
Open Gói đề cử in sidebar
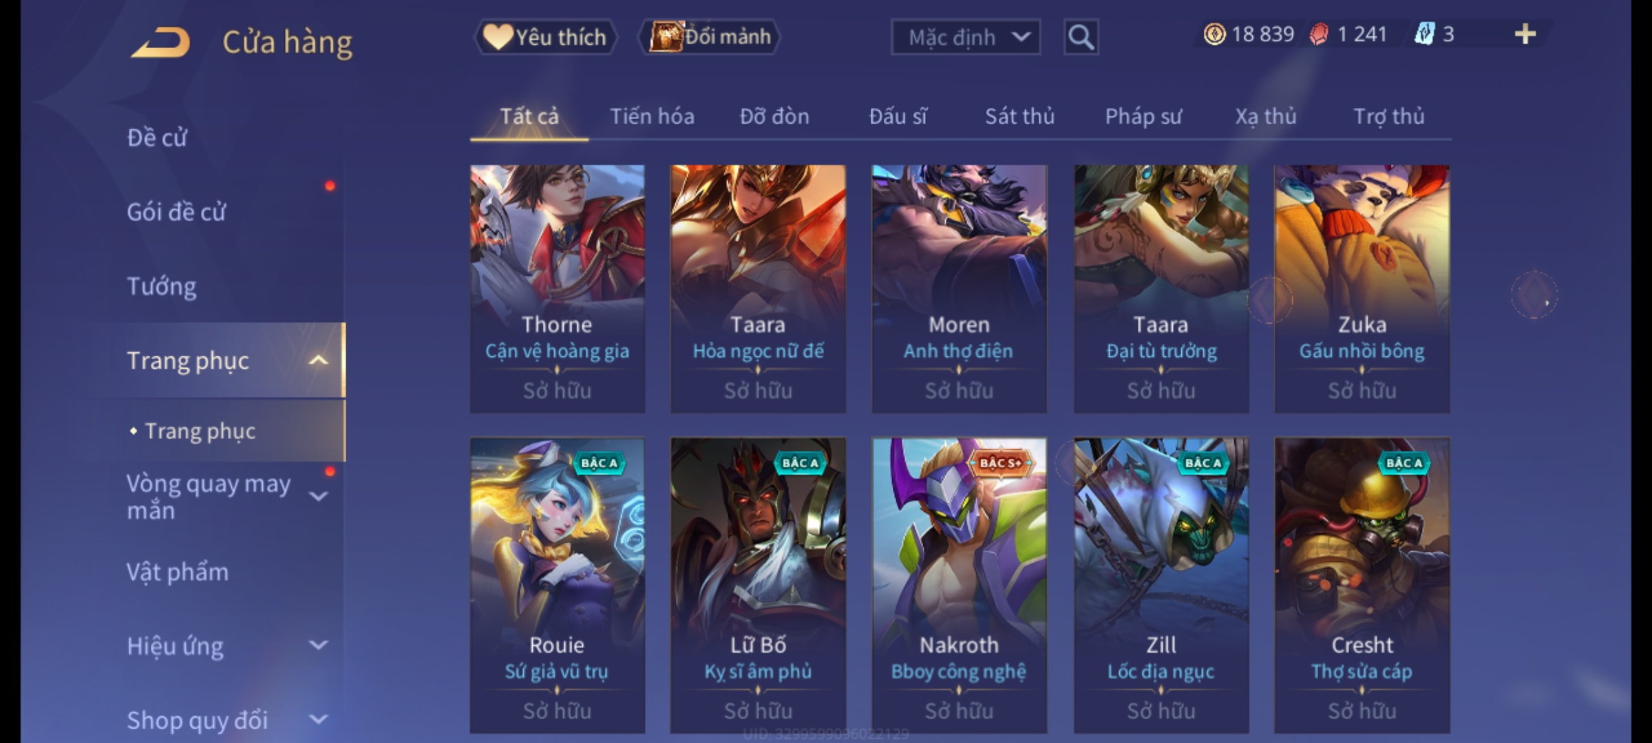pyautogui.click(x=176, y=212)
